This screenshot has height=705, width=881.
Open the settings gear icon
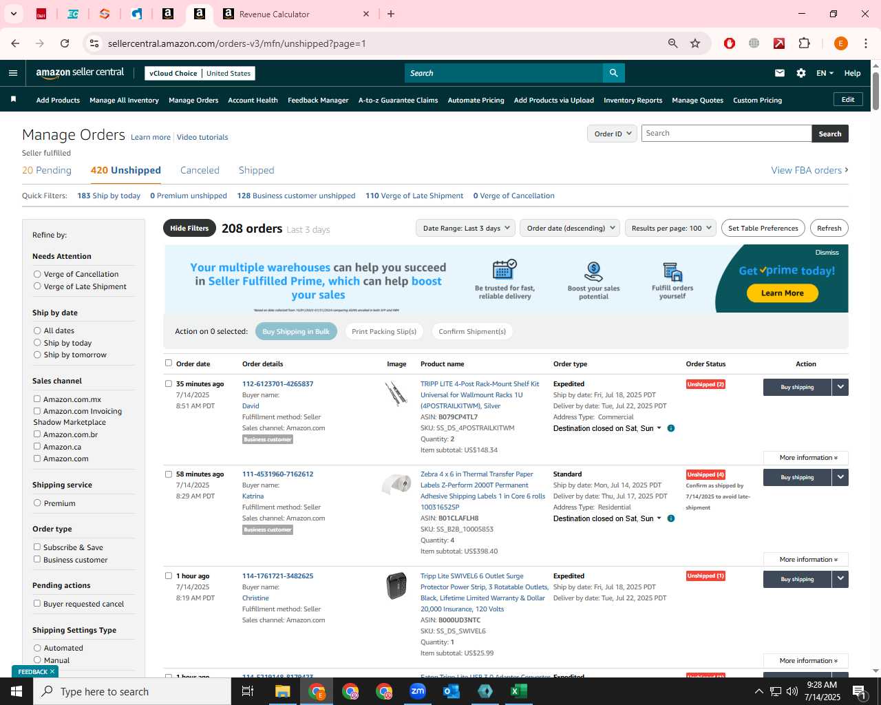pyautogui.click(x=801, y=73)
